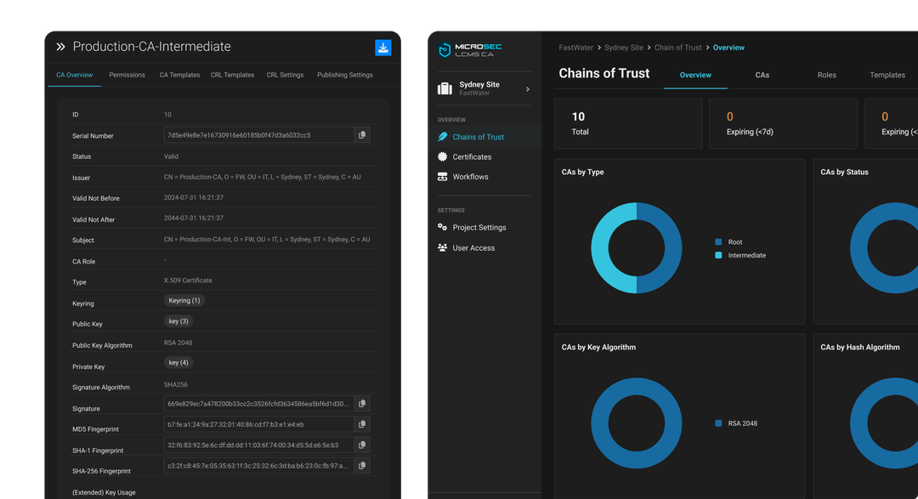The height and width of the screenshot is (499, 918).
Task: Click the Subject value text
Action: [267, 240]
